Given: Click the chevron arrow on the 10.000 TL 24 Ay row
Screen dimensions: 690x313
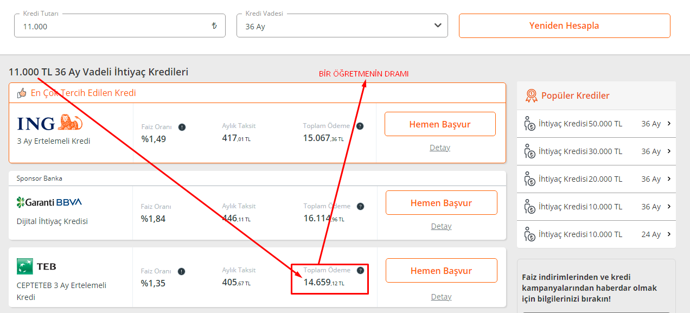Looking at the screenshot, I should pyautogui.click(x=669, y=234).
